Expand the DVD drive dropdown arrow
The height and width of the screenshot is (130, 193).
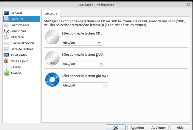pyautogui.click(x=101, y=64)
